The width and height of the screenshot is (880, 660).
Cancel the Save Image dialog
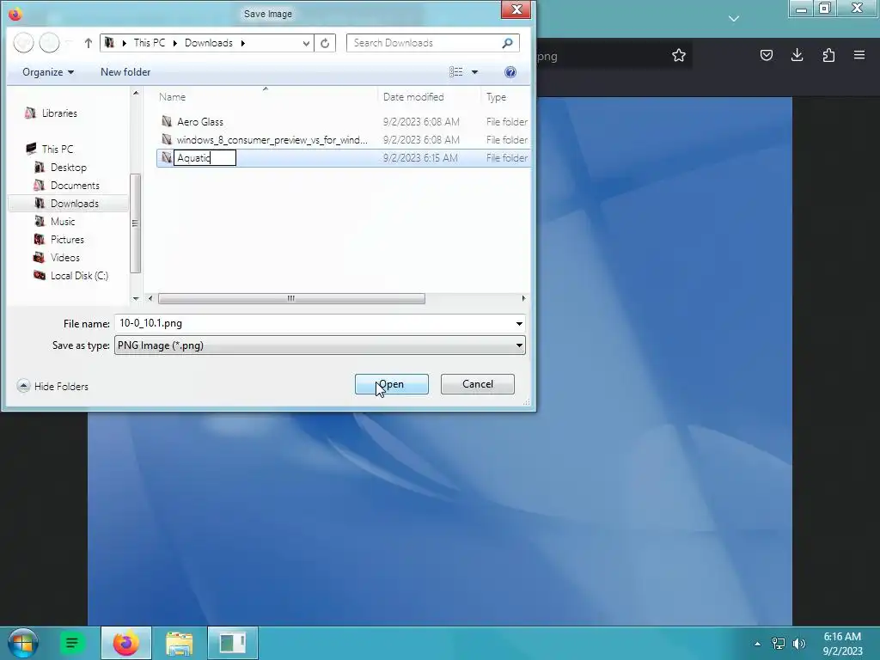(478, 384)
